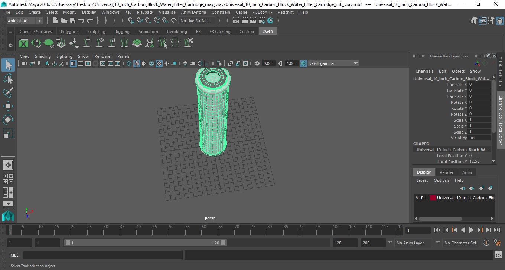Click the MEL command line input
The height and width of the screenshot is (270, 505).
[102, 255]
